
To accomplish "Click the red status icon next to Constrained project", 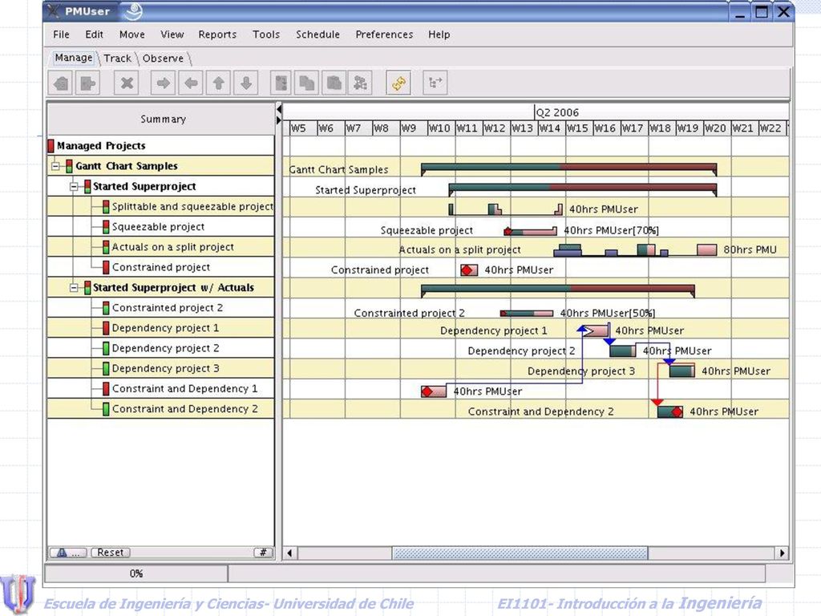I will (x=106, y=267).
